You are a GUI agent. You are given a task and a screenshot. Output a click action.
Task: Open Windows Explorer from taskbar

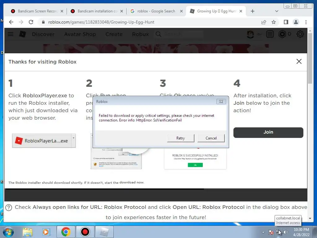(28, 232)
